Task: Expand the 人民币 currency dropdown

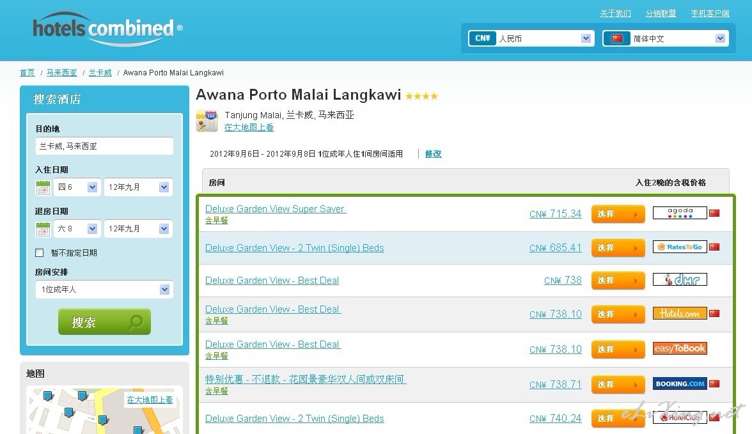Action: (531, 38)
